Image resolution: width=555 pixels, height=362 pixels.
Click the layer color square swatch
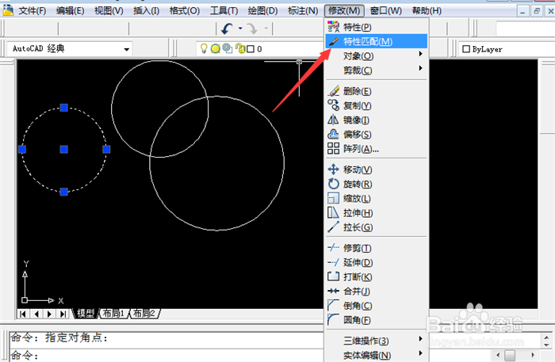coord(251,49)
